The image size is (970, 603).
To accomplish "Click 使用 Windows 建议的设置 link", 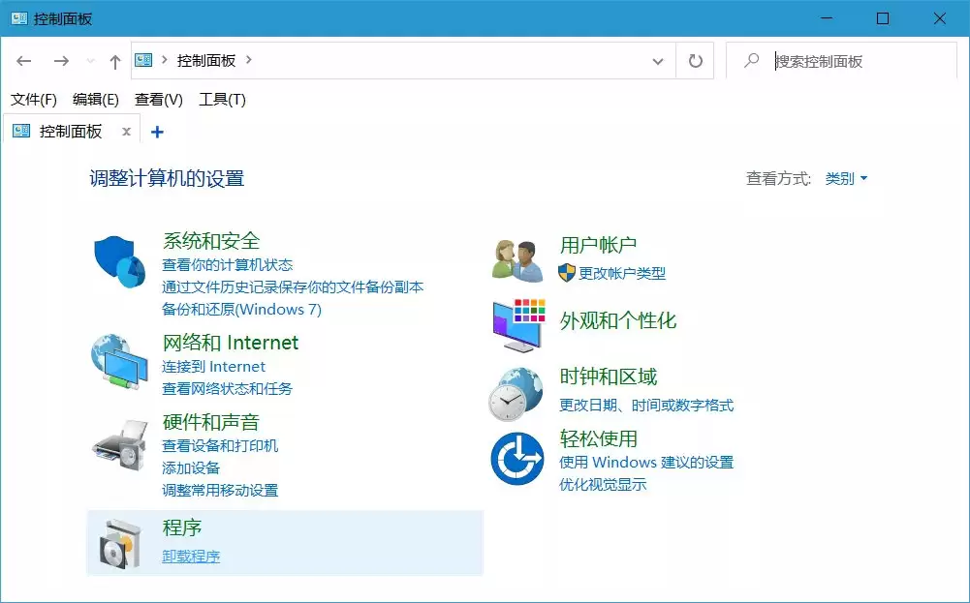I will [645, 462].
